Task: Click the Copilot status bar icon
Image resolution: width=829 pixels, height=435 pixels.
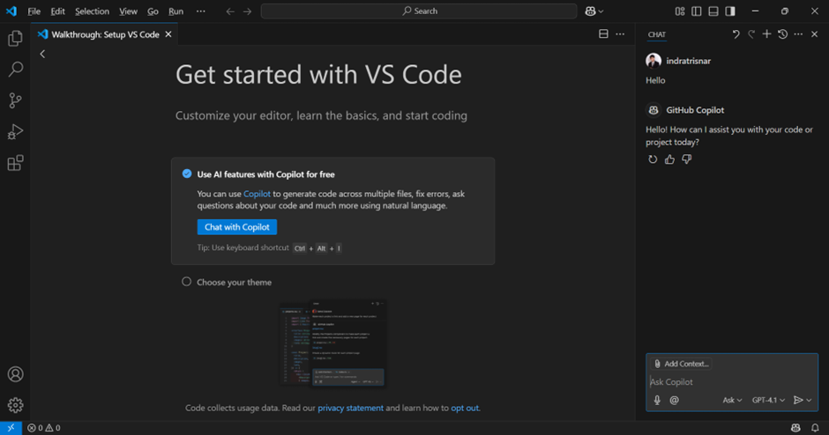Action: coord(795,428)
